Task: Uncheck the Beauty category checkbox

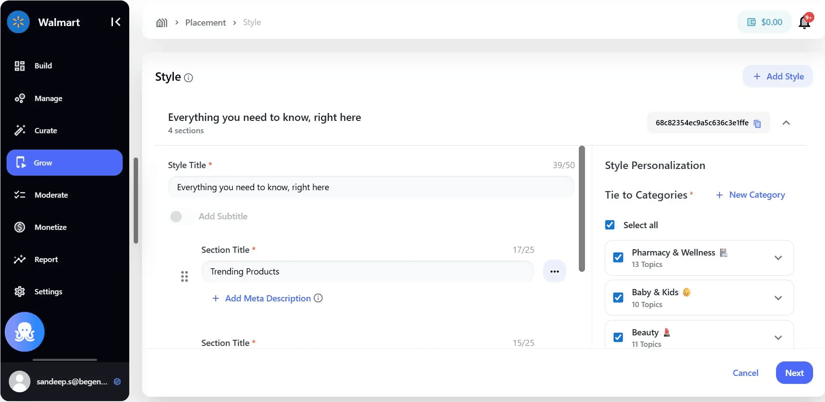Action: (x=619, y=337)
